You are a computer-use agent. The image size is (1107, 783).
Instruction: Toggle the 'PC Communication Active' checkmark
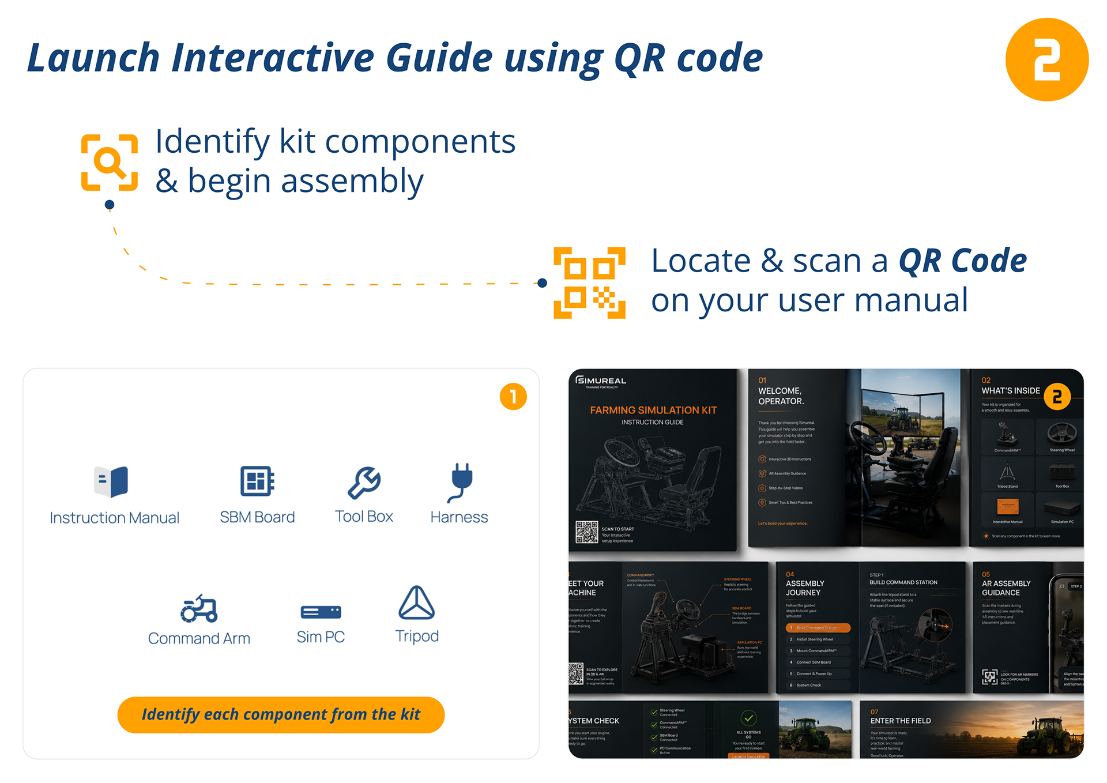[654, 751]
